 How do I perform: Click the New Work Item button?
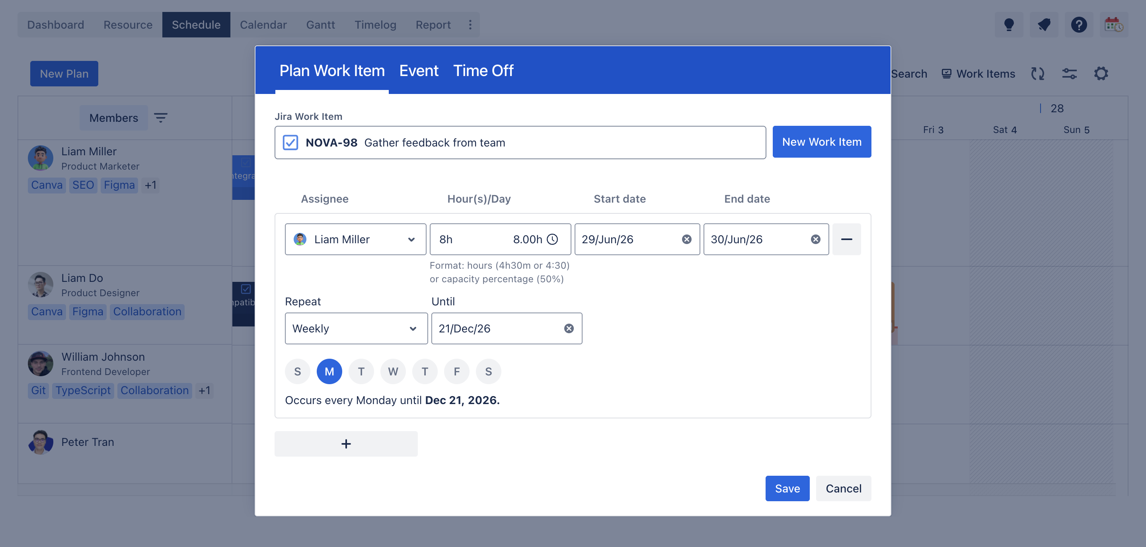coord(821,142)
